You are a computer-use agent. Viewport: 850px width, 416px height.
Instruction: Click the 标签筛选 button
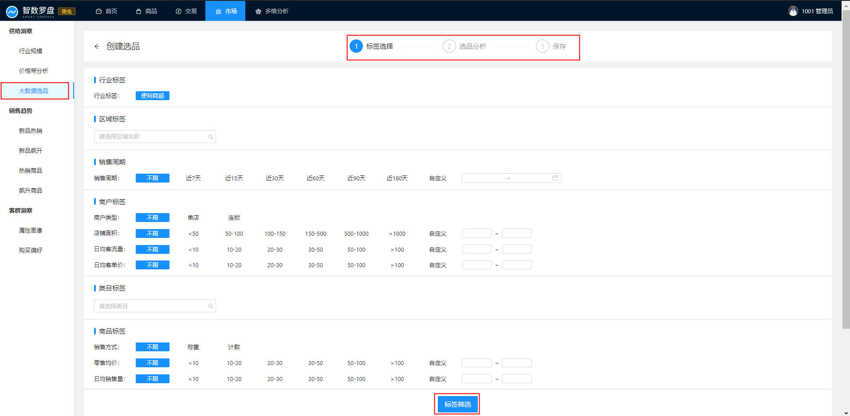coord(457,404)
